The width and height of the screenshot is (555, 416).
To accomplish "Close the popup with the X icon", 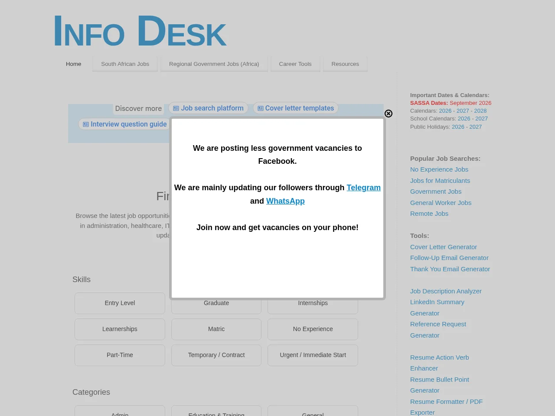I will 388,114.
